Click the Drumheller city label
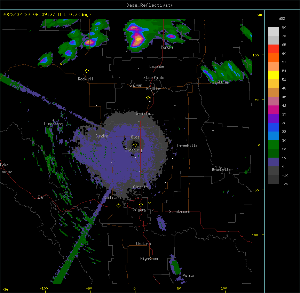The width and height of the screenshot is (300, 293). pos(222,169)
